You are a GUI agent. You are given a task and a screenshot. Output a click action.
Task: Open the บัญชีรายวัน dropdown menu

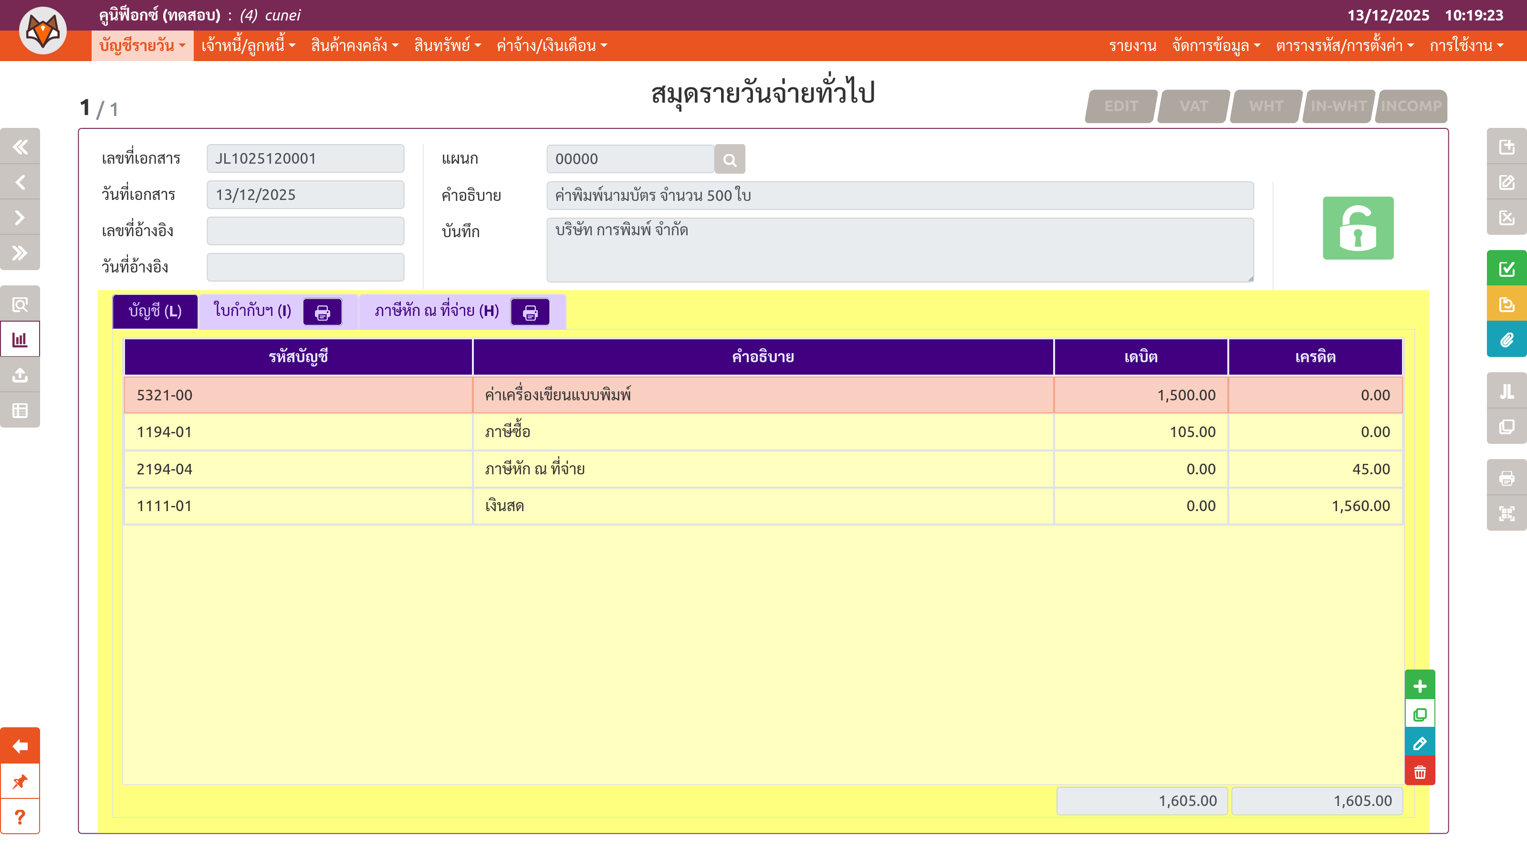pyautogui.click(x=142, y=46)
